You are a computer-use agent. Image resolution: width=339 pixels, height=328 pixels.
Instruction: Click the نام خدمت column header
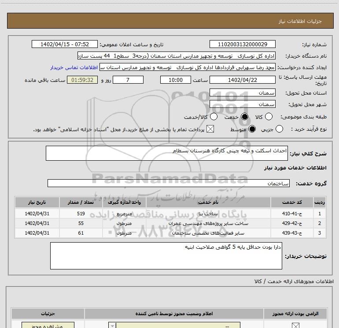pyautogui.click(x=208, y=202)
